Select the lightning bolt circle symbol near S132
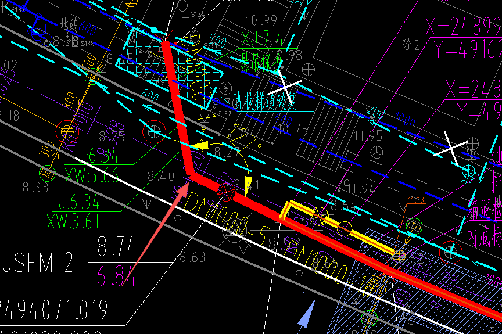 225,88
